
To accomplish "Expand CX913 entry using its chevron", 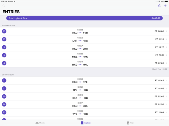I will [167, 63].
